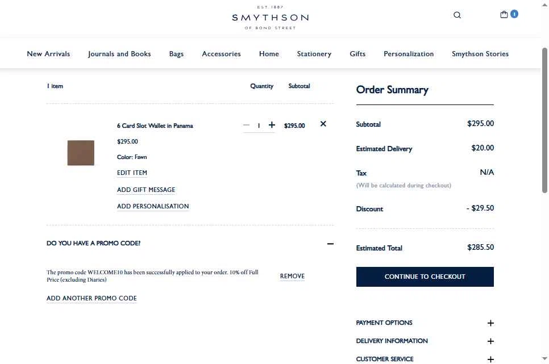Image resolution: width=549 pixels, height=364 pixels.
Task: Open the search magnifier icon
Action: 457,15
